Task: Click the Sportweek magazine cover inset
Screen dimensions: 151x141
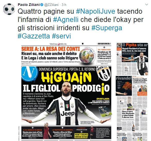Action: point(105,111)
